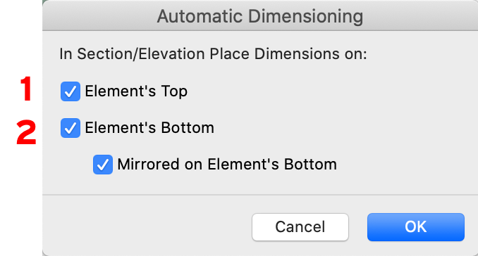Uncheck the Element's Bottom checkbox

click(71, 128)
